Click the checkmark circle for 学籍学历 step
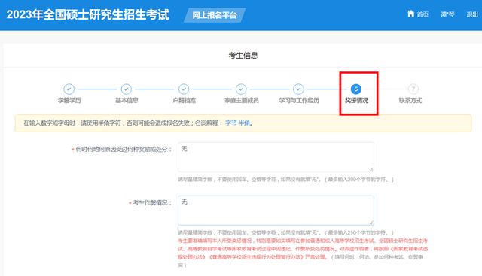Image resolution: width=482 pixels, height=276 pixels. point(69,89)
